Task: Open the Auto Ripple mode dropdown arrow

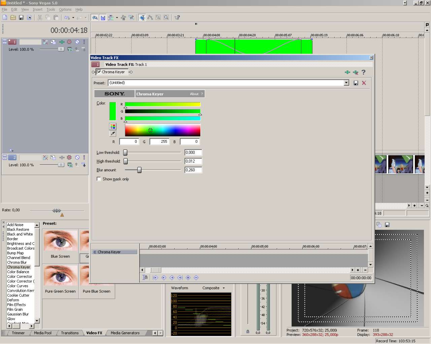Action: 117,17
